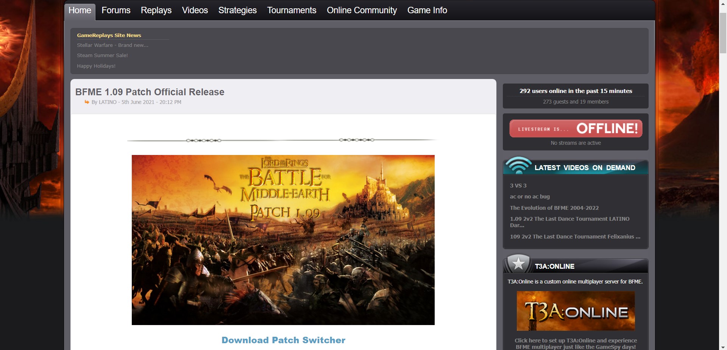Navigate to Tournaments

coord(292,11)
